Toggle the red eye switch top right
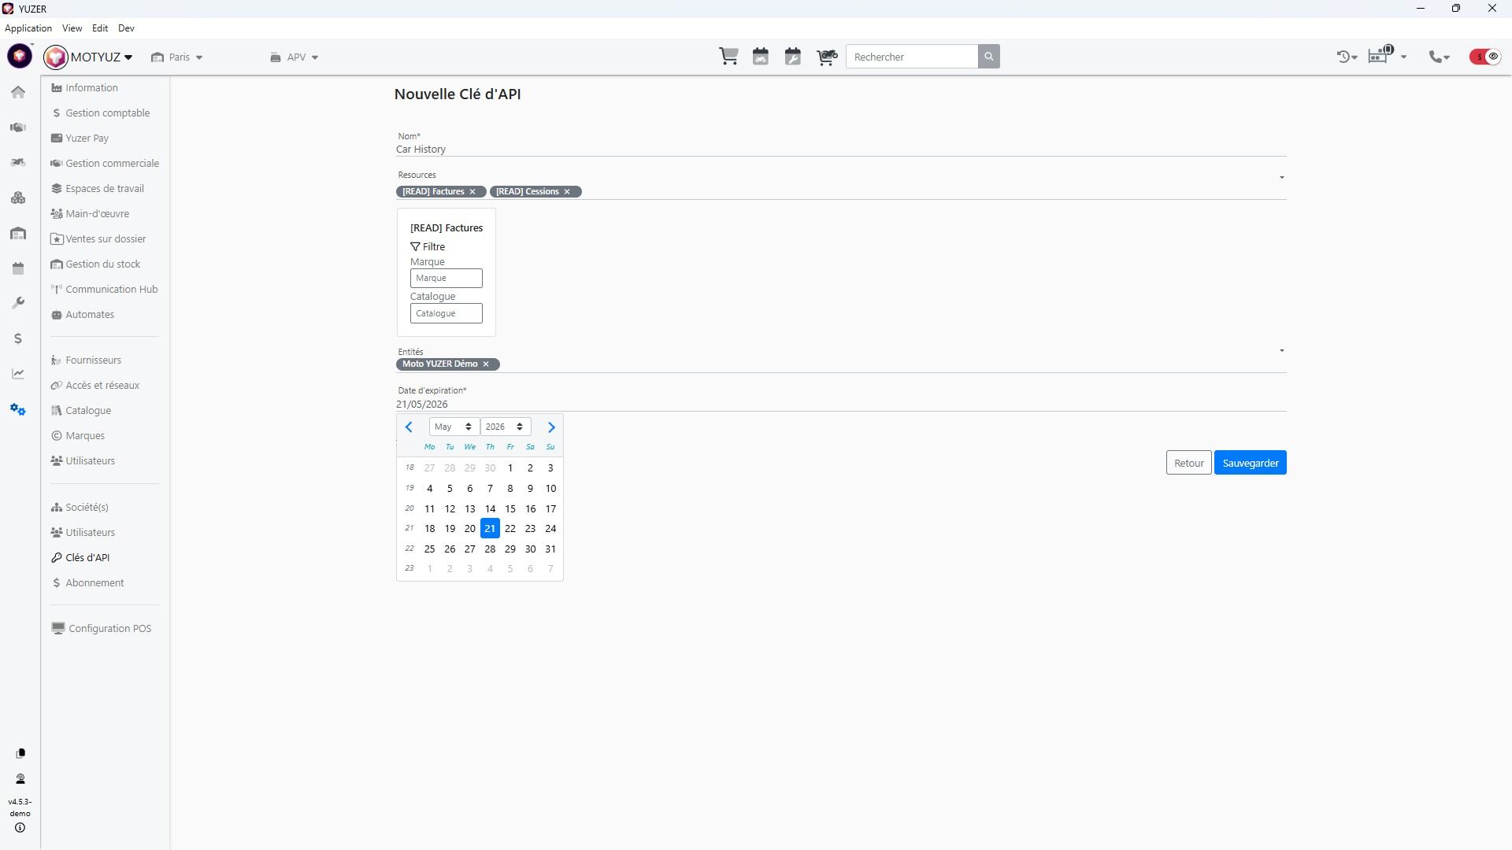Viewport: 1512px width, 850px height. [1485, 57]
